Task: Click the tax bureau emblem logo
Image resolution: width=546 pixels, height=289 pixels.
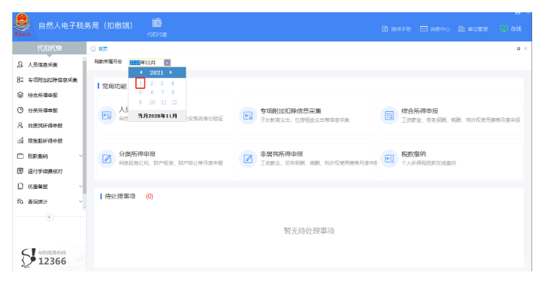Action: pyautogui.click(x=22, y=25)
